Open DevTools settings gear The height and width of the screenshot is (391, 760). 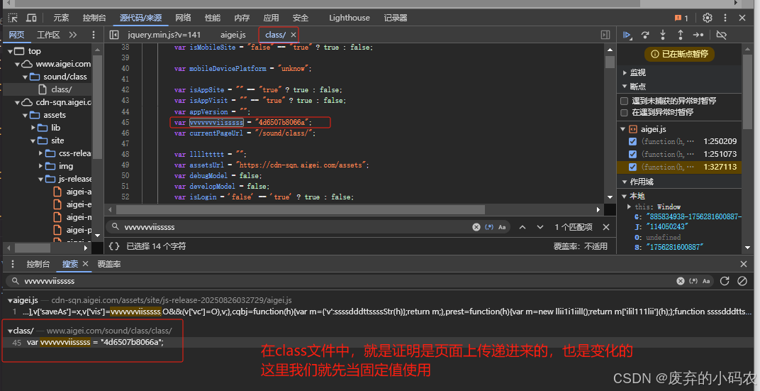pyautogui.click(x=708, y=18)
